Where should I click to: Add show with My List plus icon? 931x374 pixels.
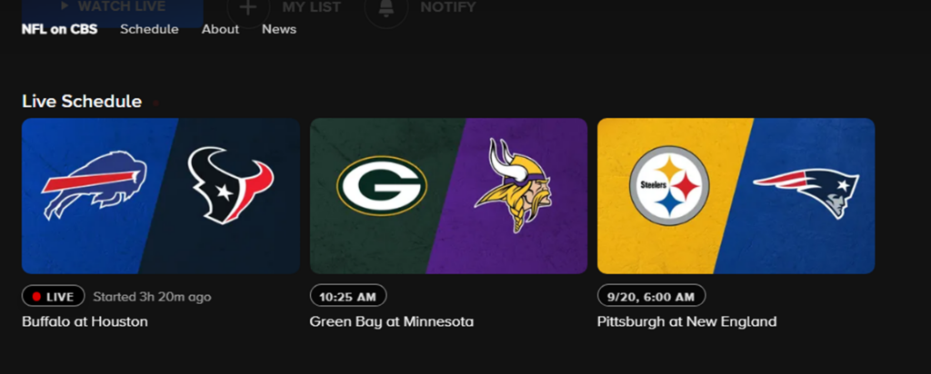coord(248,8)
